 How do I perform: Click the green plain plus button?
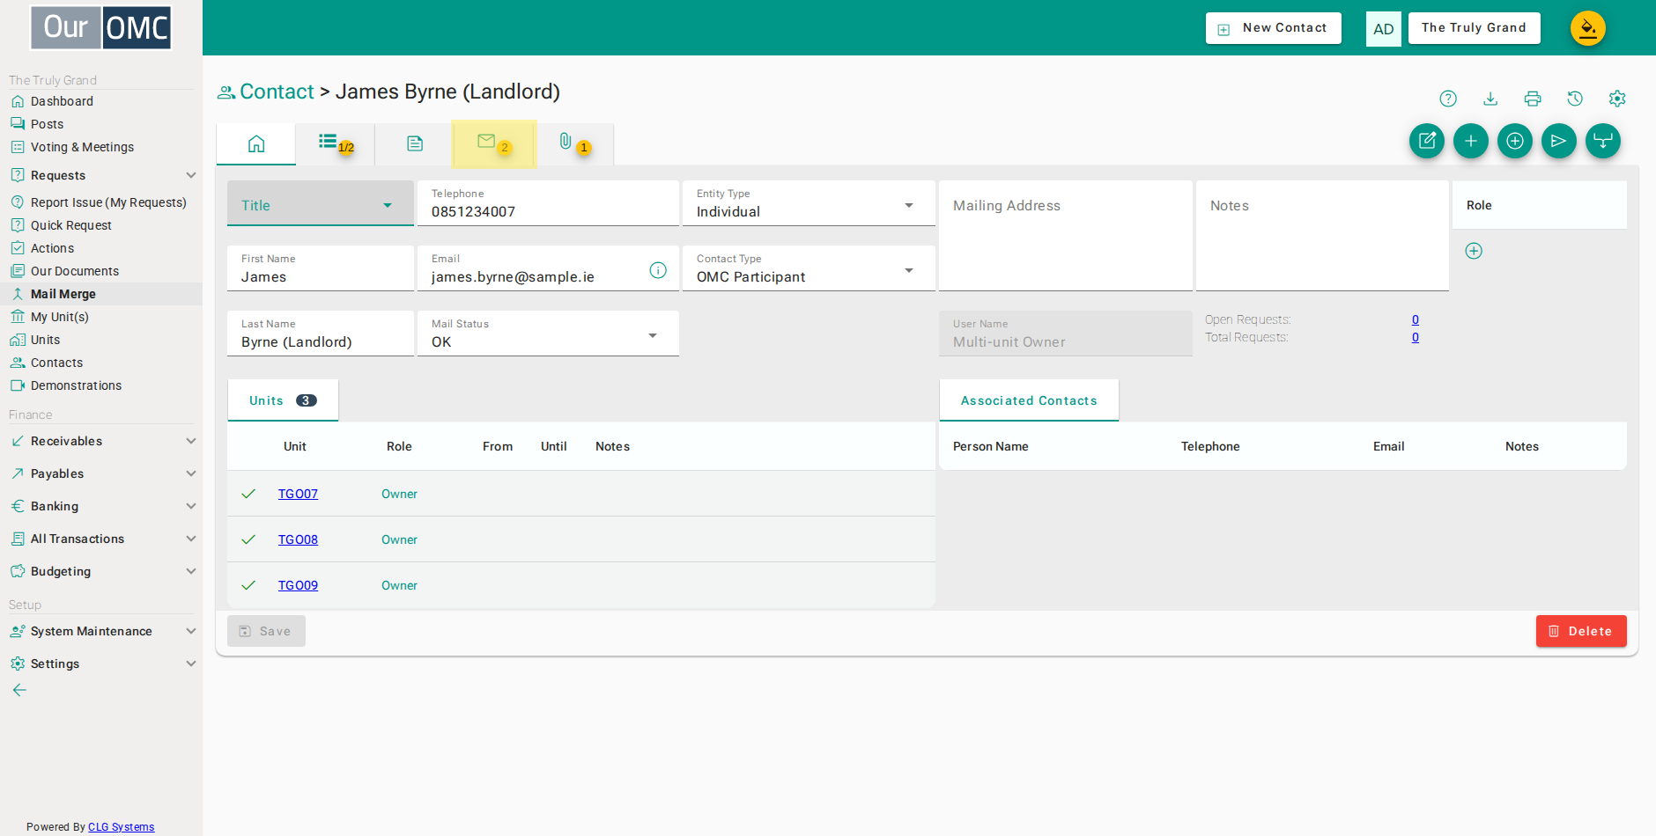click(x=1471, y=141)
